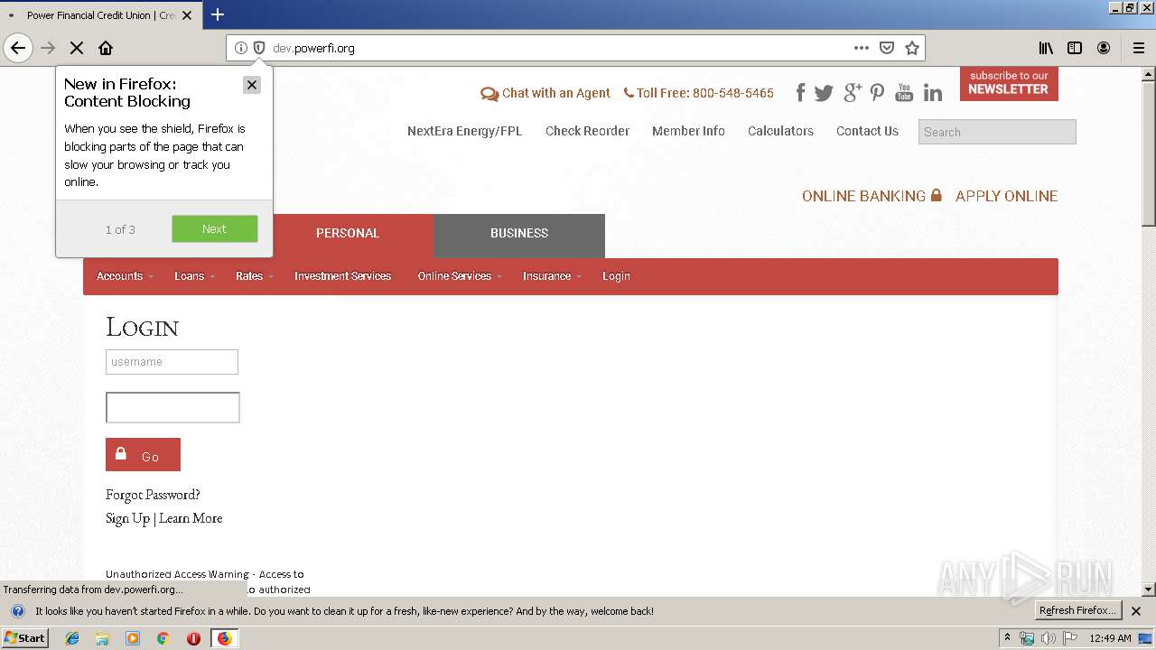Image resolution: width=1156 pixels, height=650 pixels.
Task: Open Login in the red nav bar
Action: coord(616,276)
